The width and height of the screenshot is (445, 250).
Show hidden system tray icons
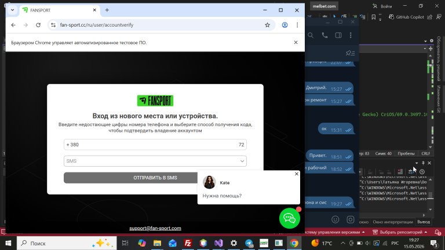[x=343, y=243]
